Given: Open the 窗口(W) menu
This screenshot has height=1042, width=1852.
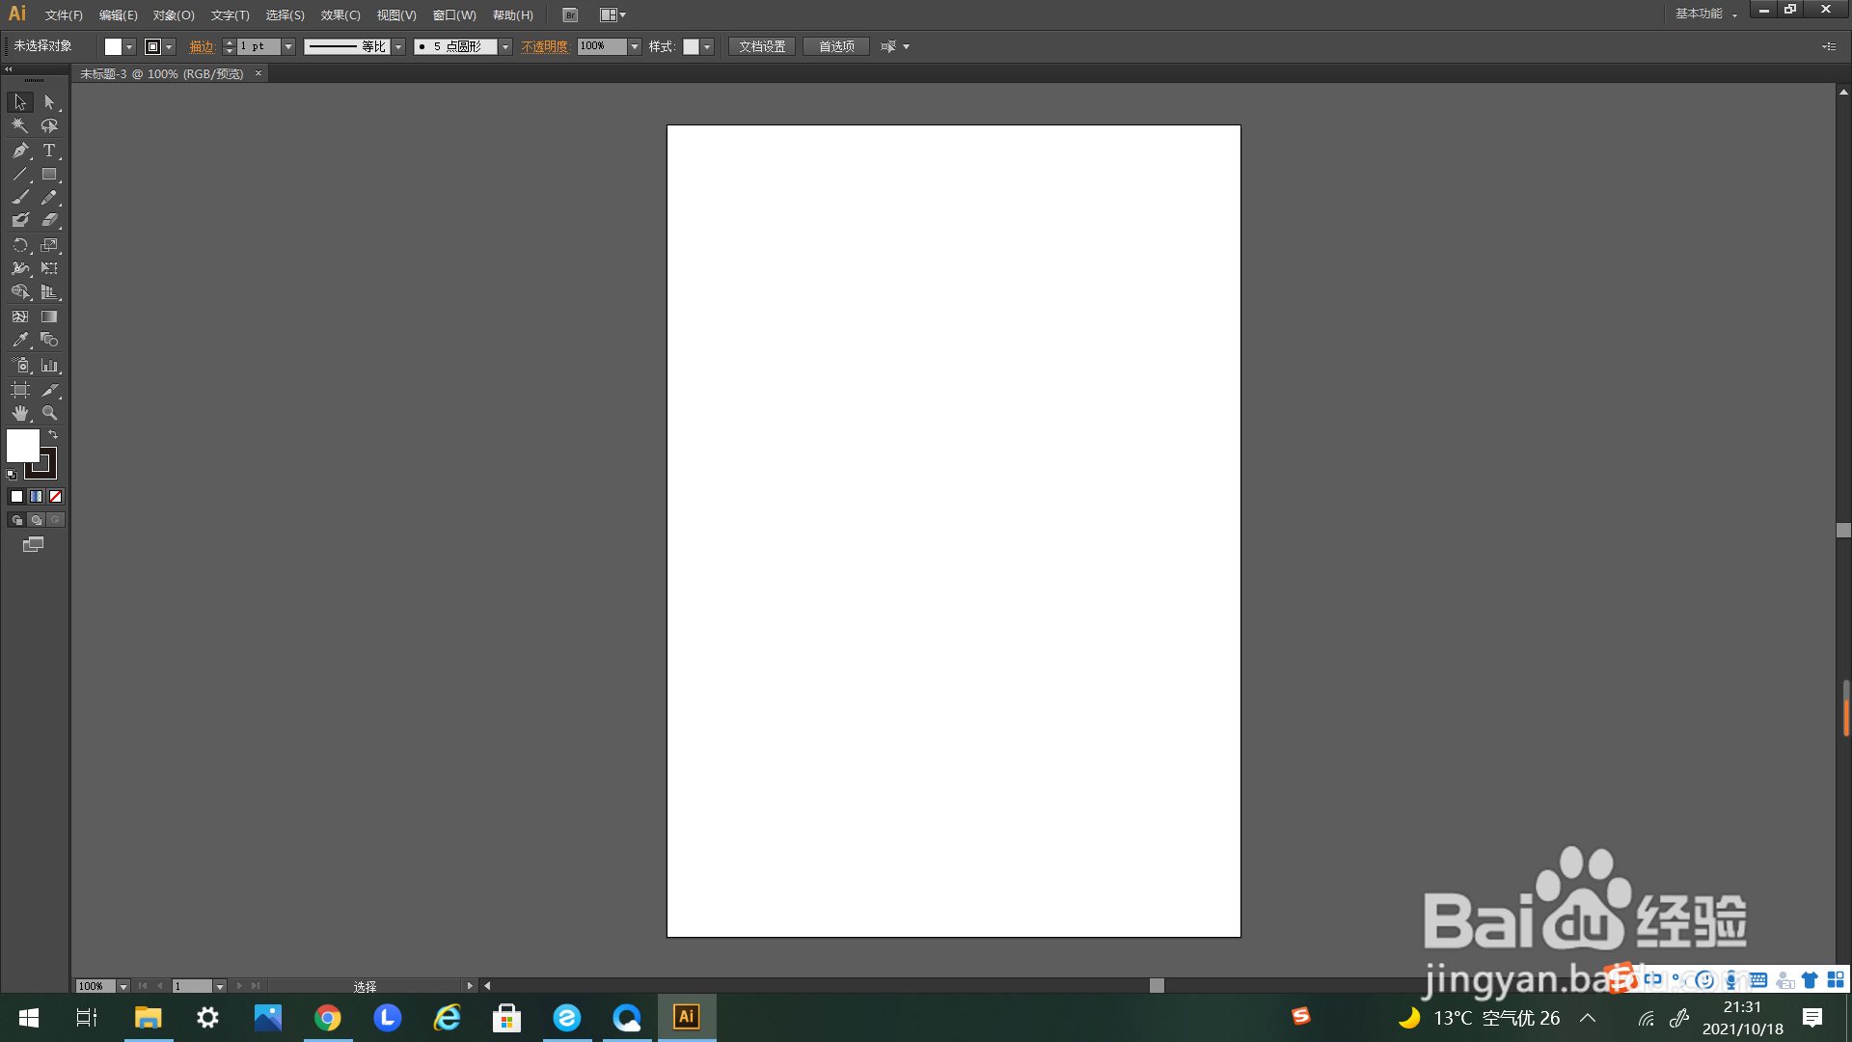Looking at the screenshot, I should coord(454,15).
